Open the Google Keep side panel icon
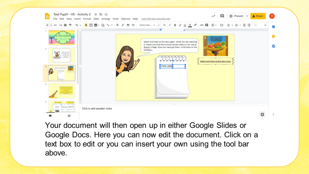This screenshot has width=309, height=174. 273,36
